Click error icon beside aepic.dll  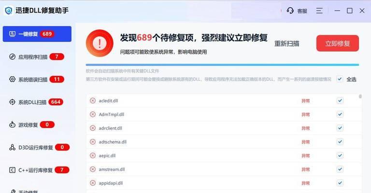click(93, 155)
